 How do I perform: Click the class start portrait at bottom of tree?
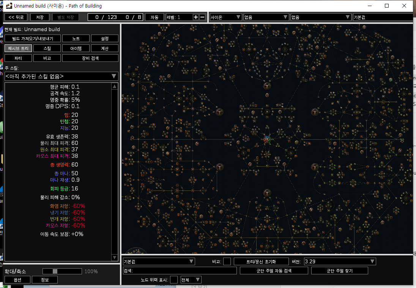click(x=267, y=193)
